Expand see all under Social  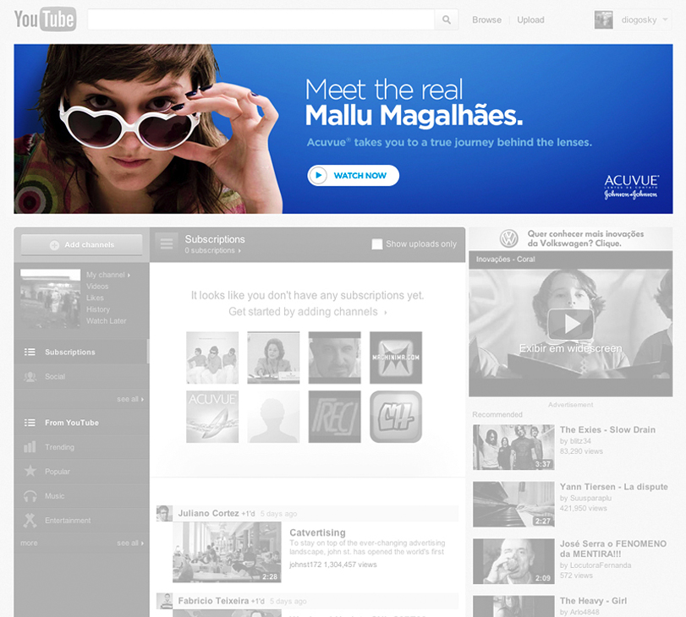click(130, 399)
